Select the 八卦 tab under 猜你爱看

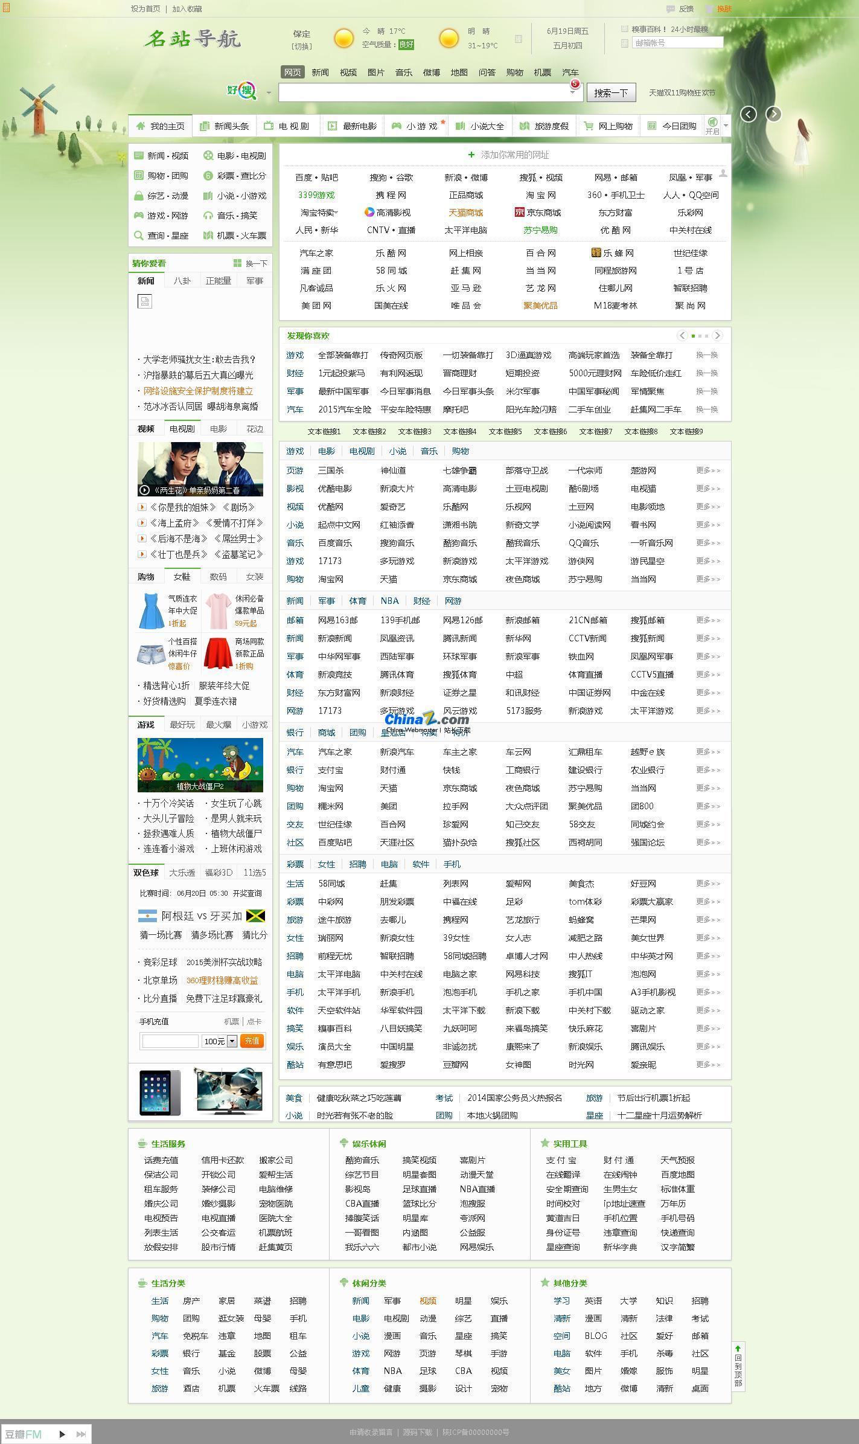[182, 281]
